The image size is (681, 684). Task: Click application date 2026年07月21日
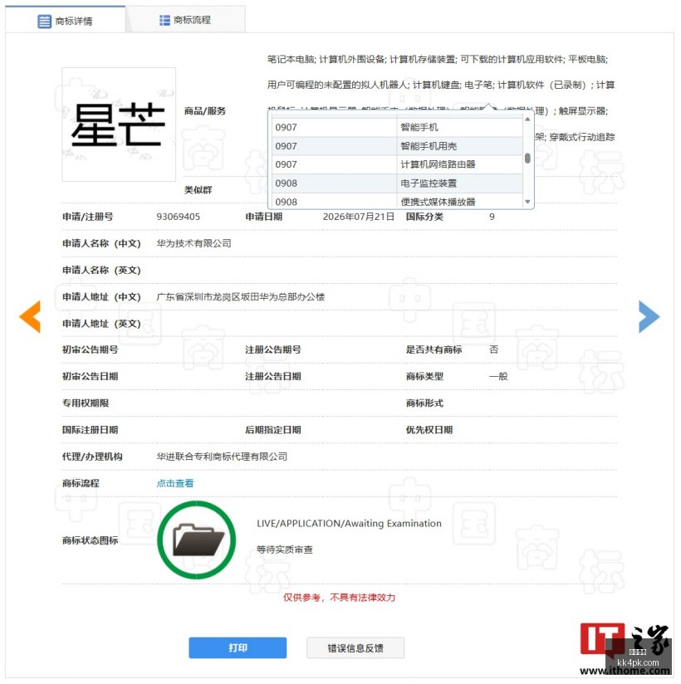pos(359,217)
